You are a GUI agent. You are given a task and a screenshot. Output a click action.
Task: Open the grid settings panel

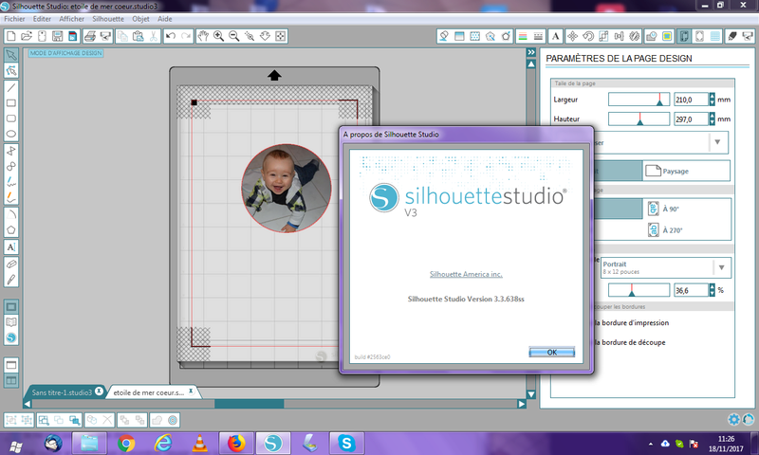[715, 36]
